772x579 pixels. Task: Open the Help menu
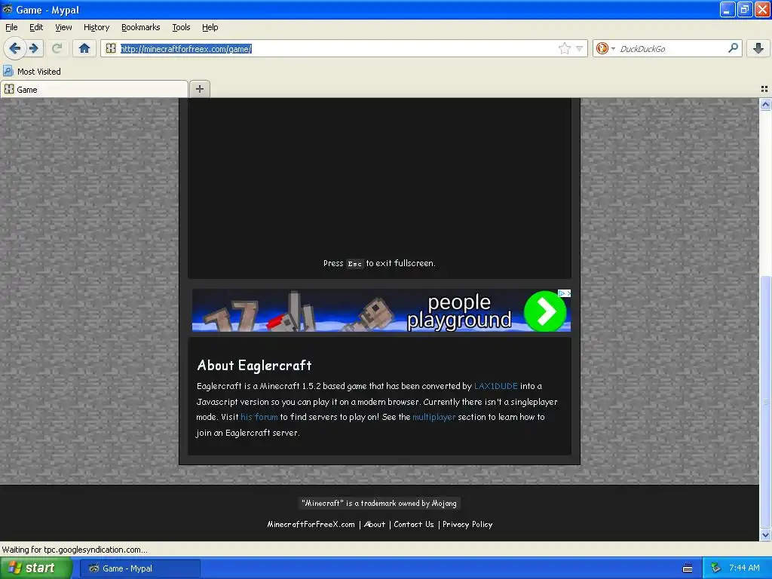tap(210, 28)
